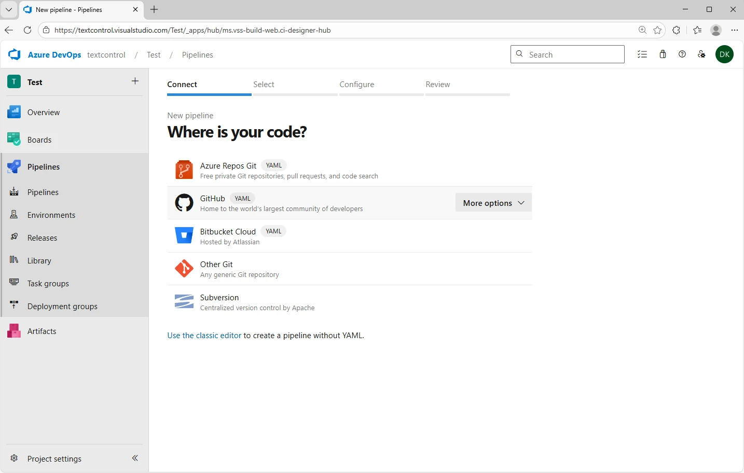Open the Overview section

point(44,112)
